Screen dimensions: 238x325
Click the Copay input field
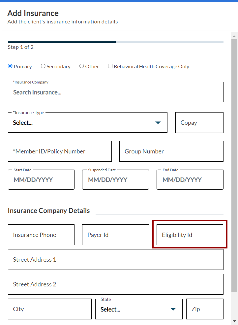199,123
